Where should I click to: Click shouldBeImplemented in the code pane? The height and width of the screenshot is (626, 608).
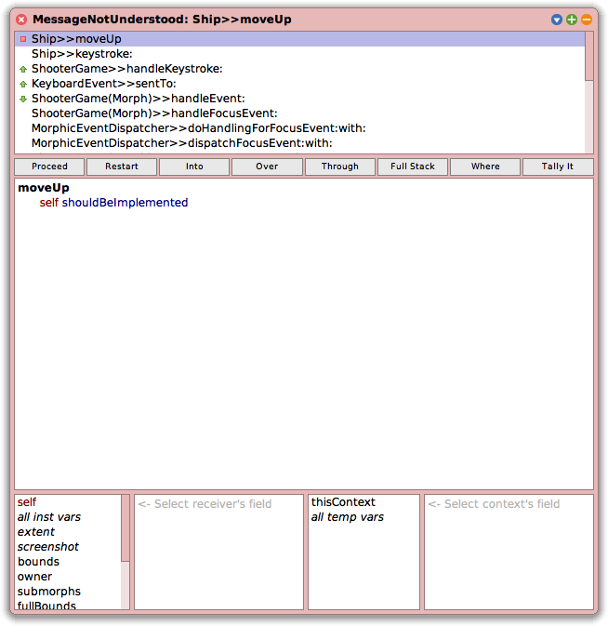[x=125, y=203]
